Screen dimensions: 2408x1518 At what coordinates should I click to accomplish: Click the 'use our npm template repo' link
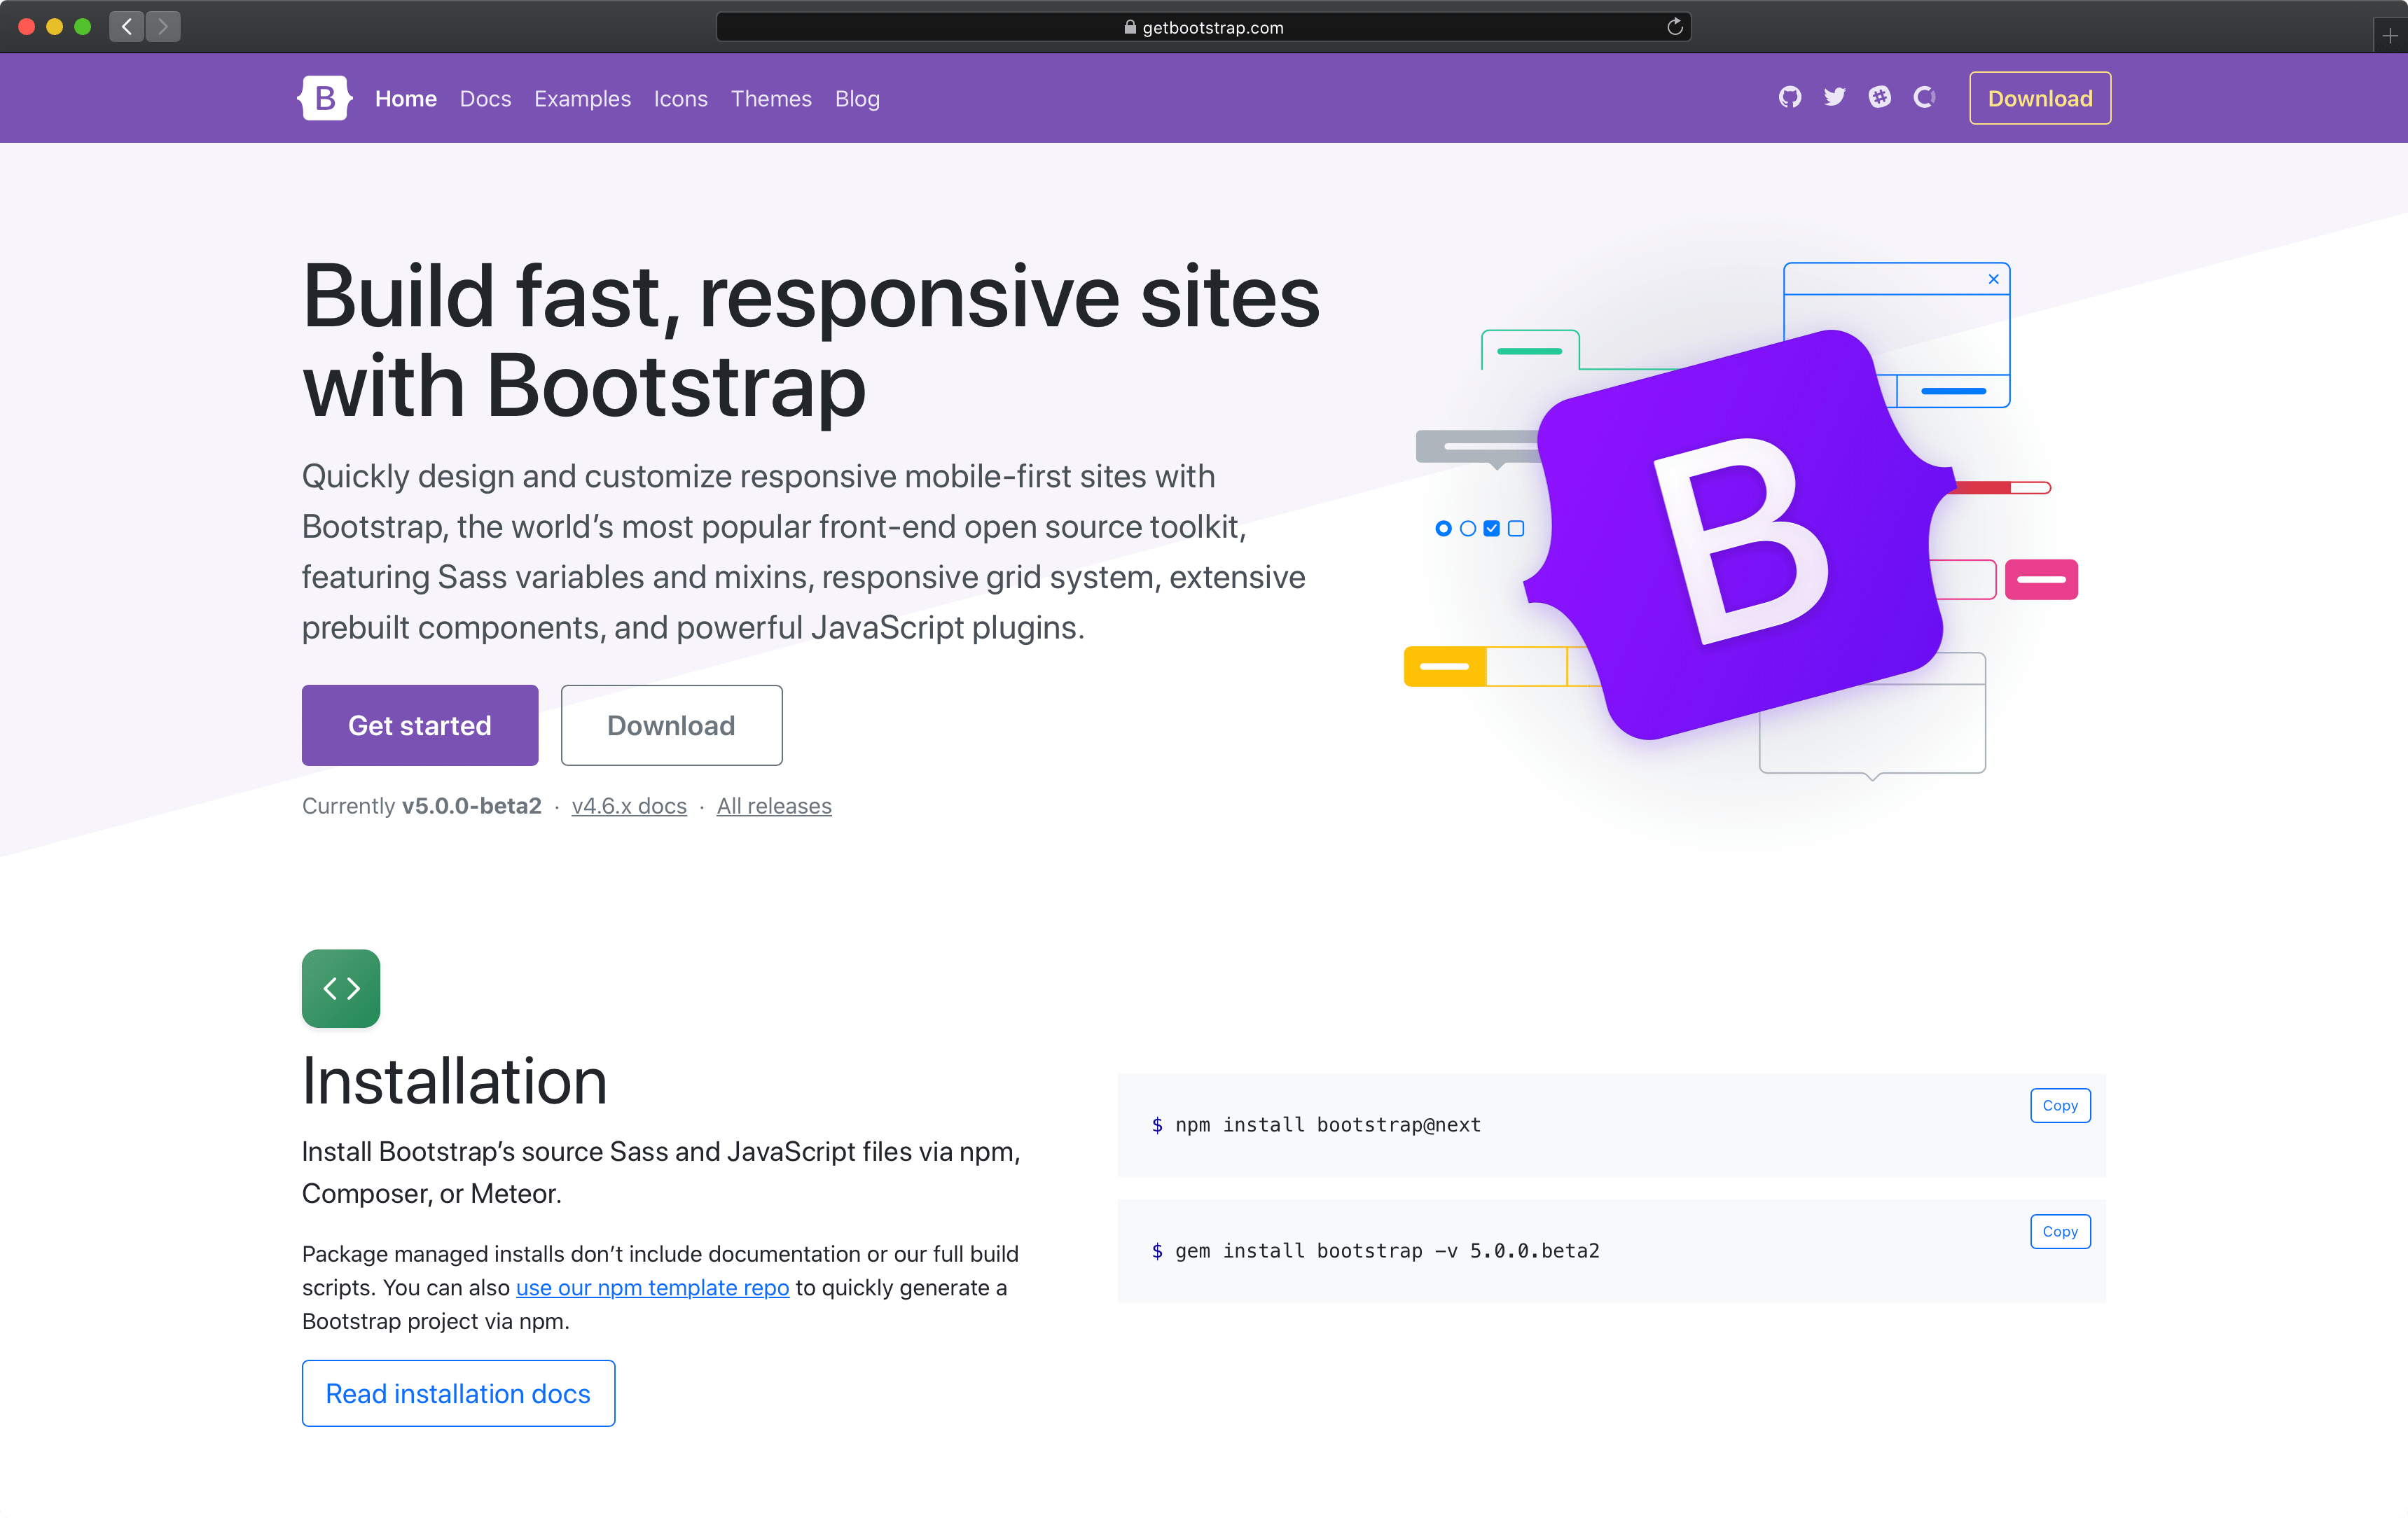pyautogui.click(x=651, y=1286)
